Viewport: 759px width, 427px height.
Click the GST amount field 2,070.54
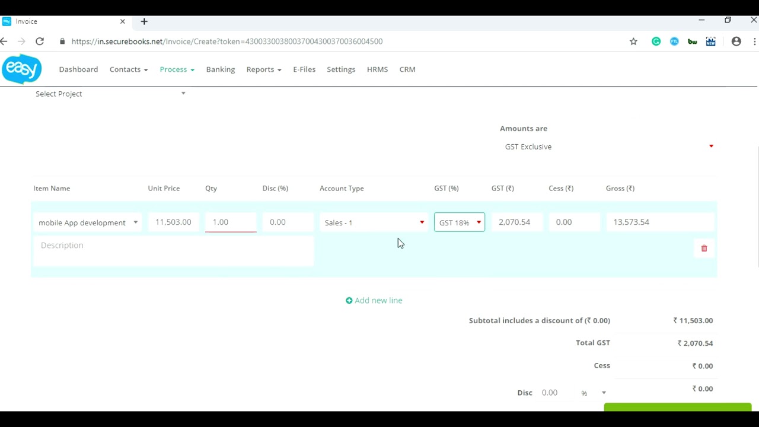coord(516,222)
